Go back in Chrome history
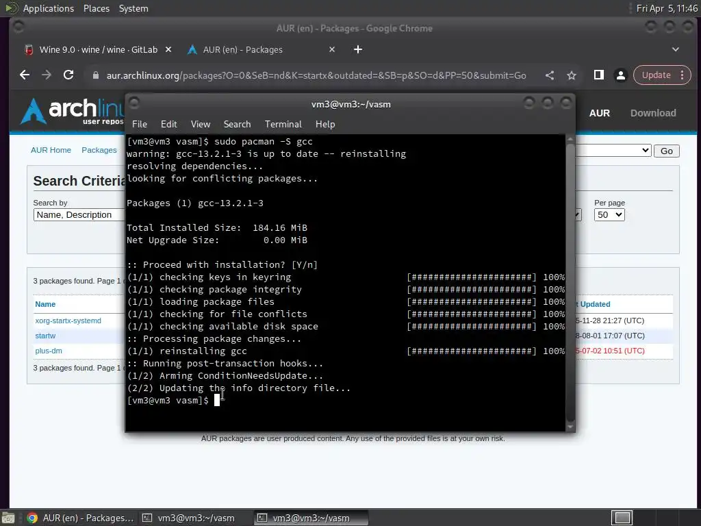This screenshot has width=701, height=526. pyautogui.click(x=25, y=75)
